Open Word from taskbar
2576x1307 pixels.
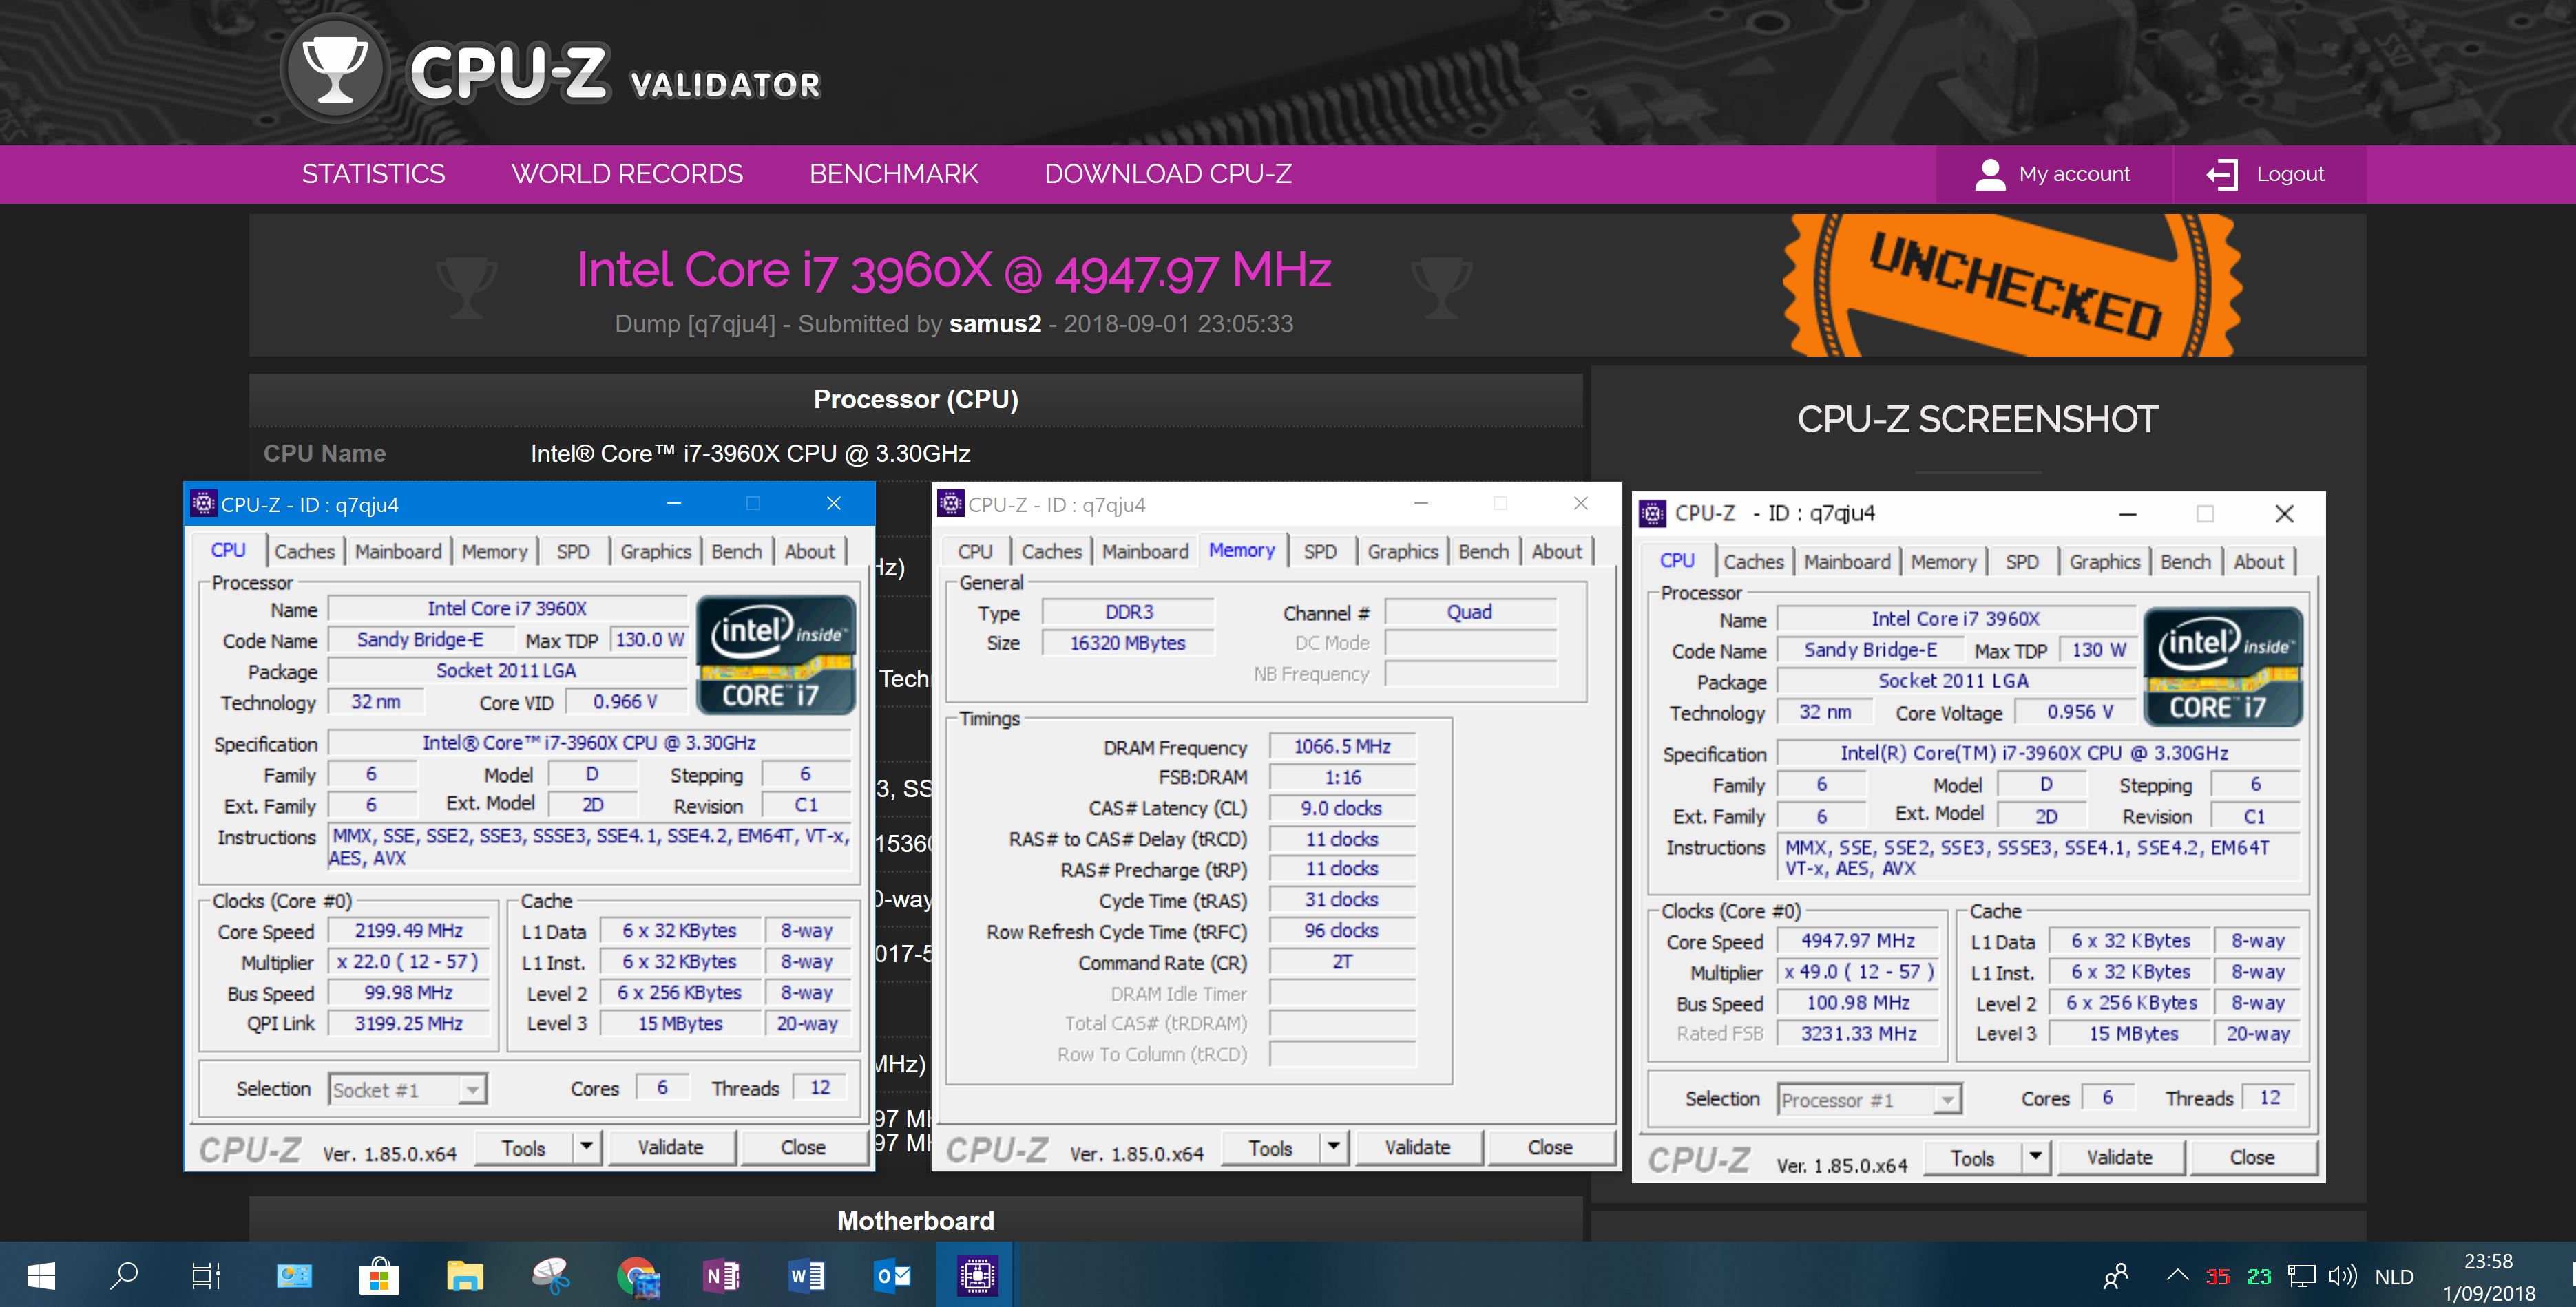tap(807, 1275)
